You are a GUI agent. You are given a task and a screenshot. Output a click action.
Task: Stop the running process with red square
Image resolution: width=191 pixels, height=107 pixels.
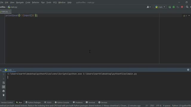182,7
